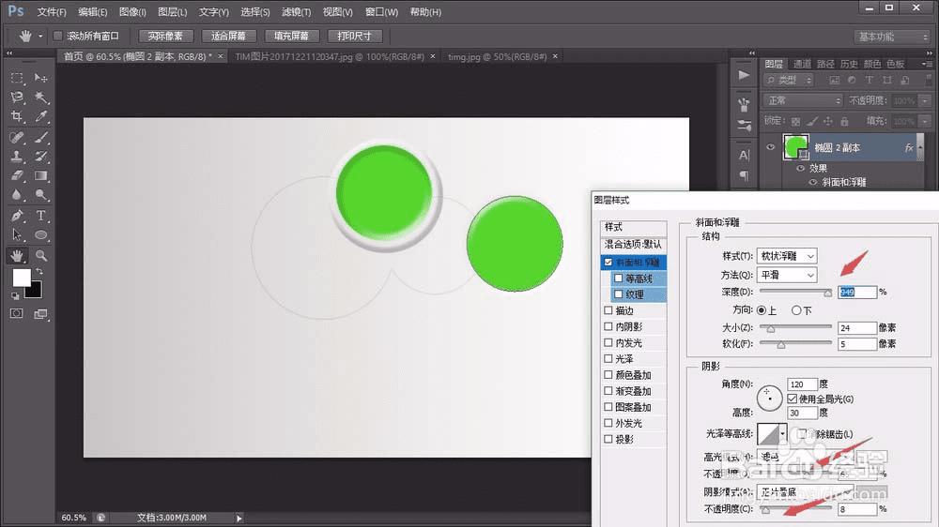
Task: Switch to TIM图片20171221120347.jpg document tab
Action: [x=330, y=56]
